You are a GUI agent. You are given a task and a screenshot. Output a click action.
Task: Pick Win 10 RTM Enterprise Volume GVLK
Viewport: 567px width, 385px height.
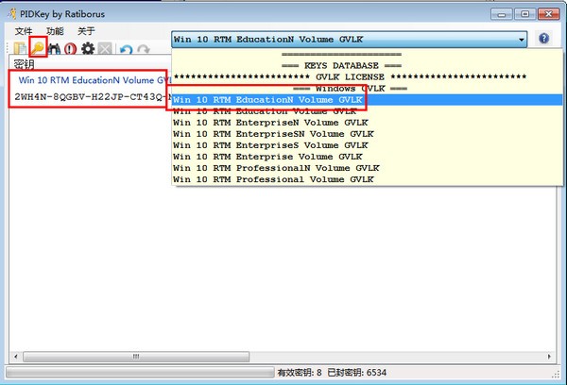coord(368,157)
